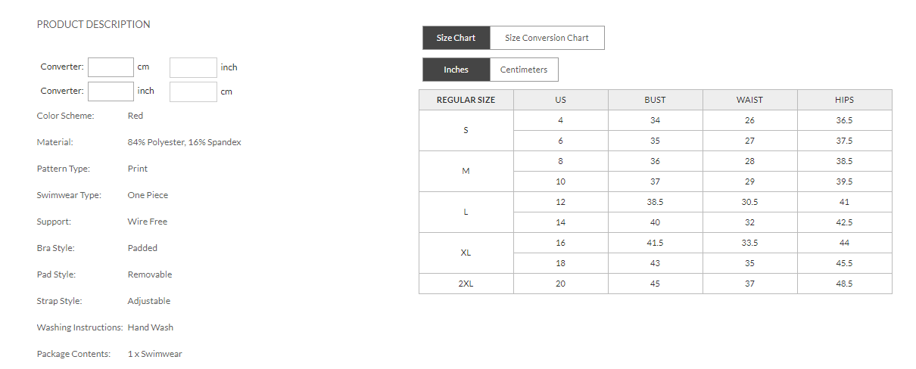The width and height of the screenshot is (916, 369).
Task: Focus the first converter cm input
Action: click(111, 67)
